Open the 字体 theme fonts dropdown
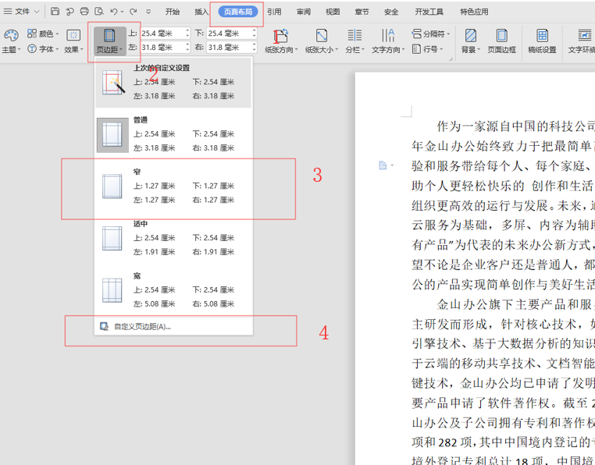This screenshot has height=465, width=595. point(43,49)
